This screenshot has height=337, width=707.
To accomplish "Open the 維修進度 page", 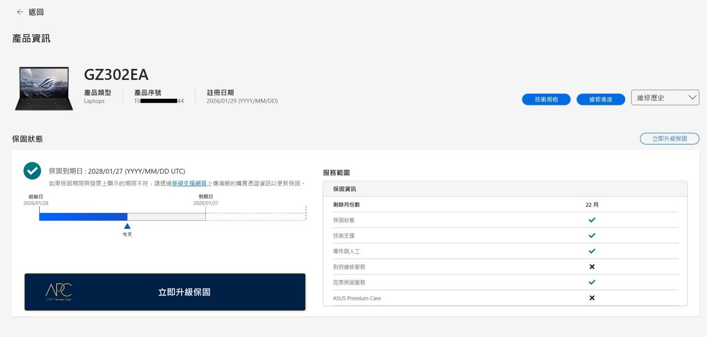I will pyautogui.click(x=600, y=99).
